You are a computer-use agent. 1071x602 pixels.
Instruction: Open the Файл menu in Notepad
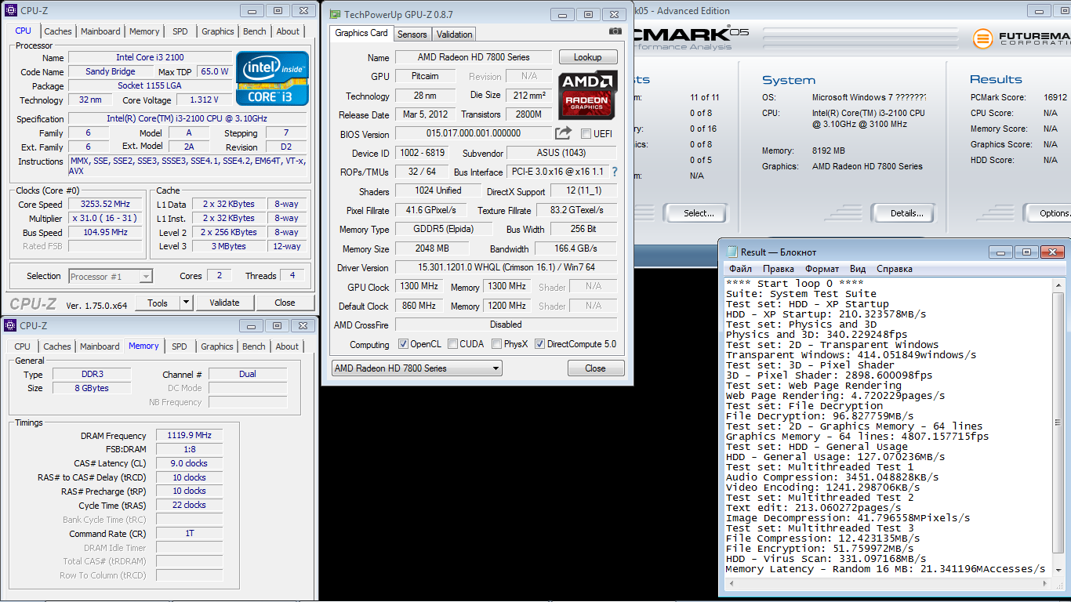(x=740, y=269)
